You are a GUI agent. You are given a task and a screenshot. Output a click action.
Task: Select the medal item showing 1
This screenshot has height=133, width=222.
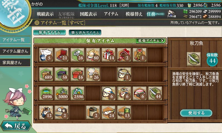(140, 55)
